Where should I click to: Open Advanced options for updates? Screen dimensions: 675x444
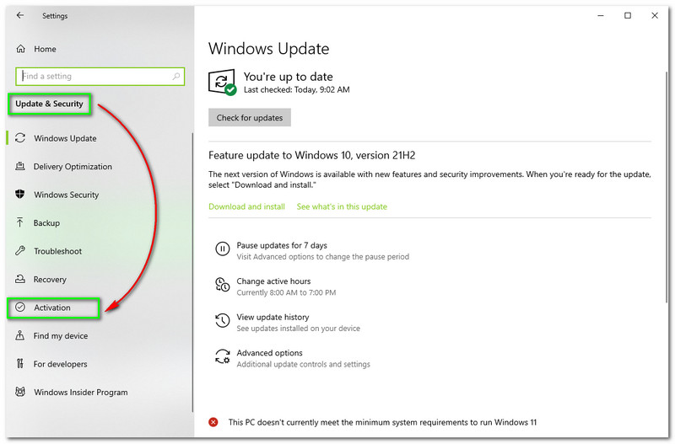pyautogui.click(x=269, y=353)
